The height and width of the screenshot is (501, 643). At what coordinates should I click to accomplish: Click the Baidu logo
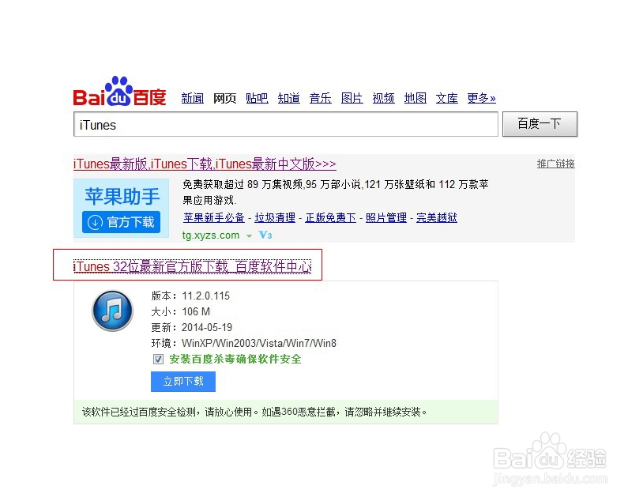pos(119,91)
